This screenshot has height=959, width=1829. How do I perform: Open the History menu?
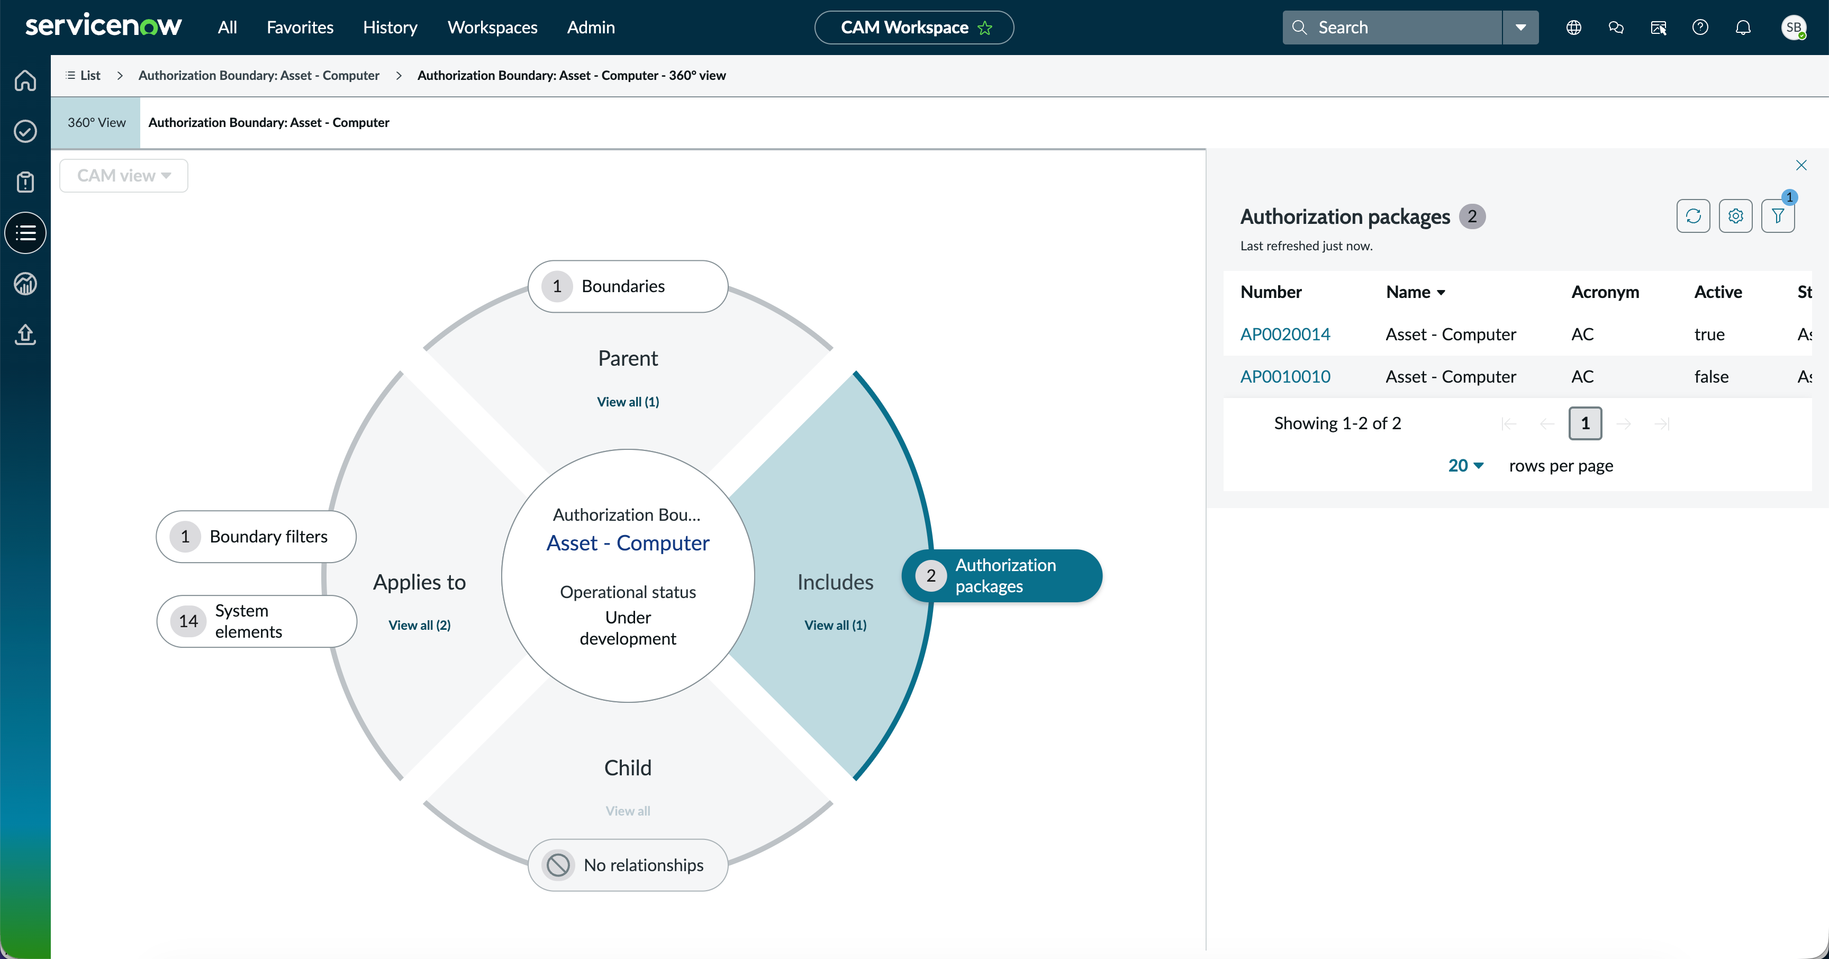(390, 28)
